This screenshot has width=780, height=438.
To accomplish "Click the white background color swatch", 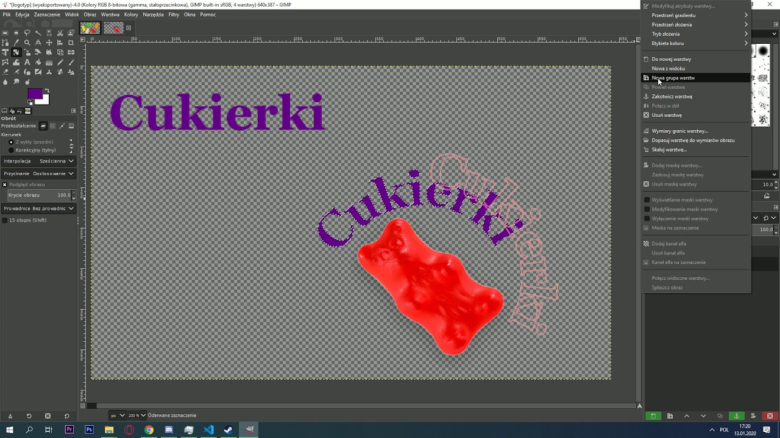I will (x=45, y=101).
